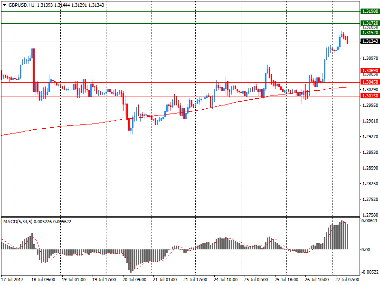Select the GBPUSD,H1 chart title text

[21, 5]
